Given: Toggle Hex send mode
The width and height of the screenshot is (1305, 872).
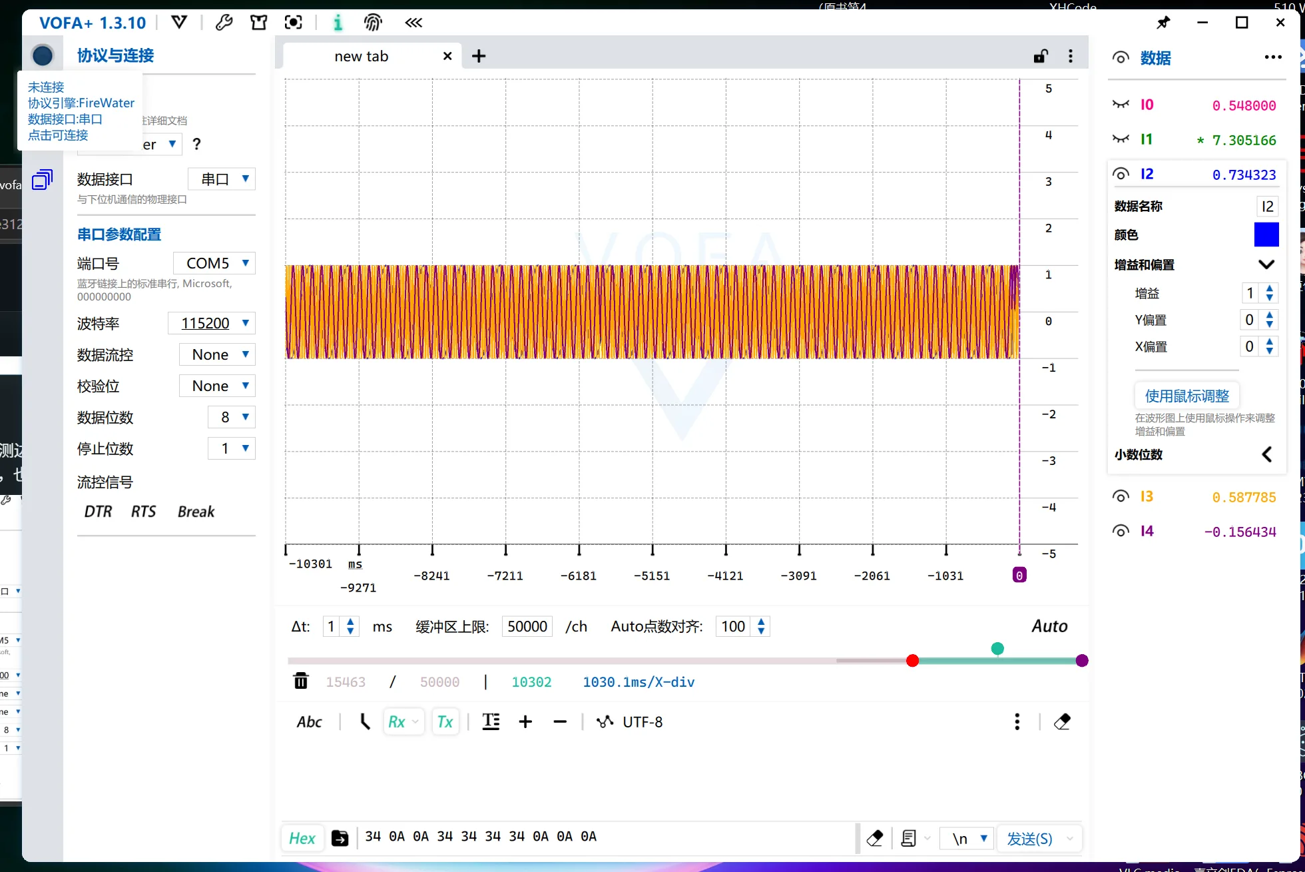Looking at the screenshot, I should click(x=302, y=838).
